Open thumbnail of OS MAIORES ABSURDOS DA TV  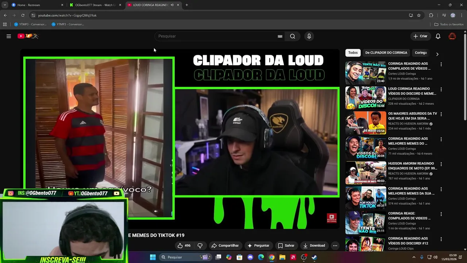click(x=366, y=123)
